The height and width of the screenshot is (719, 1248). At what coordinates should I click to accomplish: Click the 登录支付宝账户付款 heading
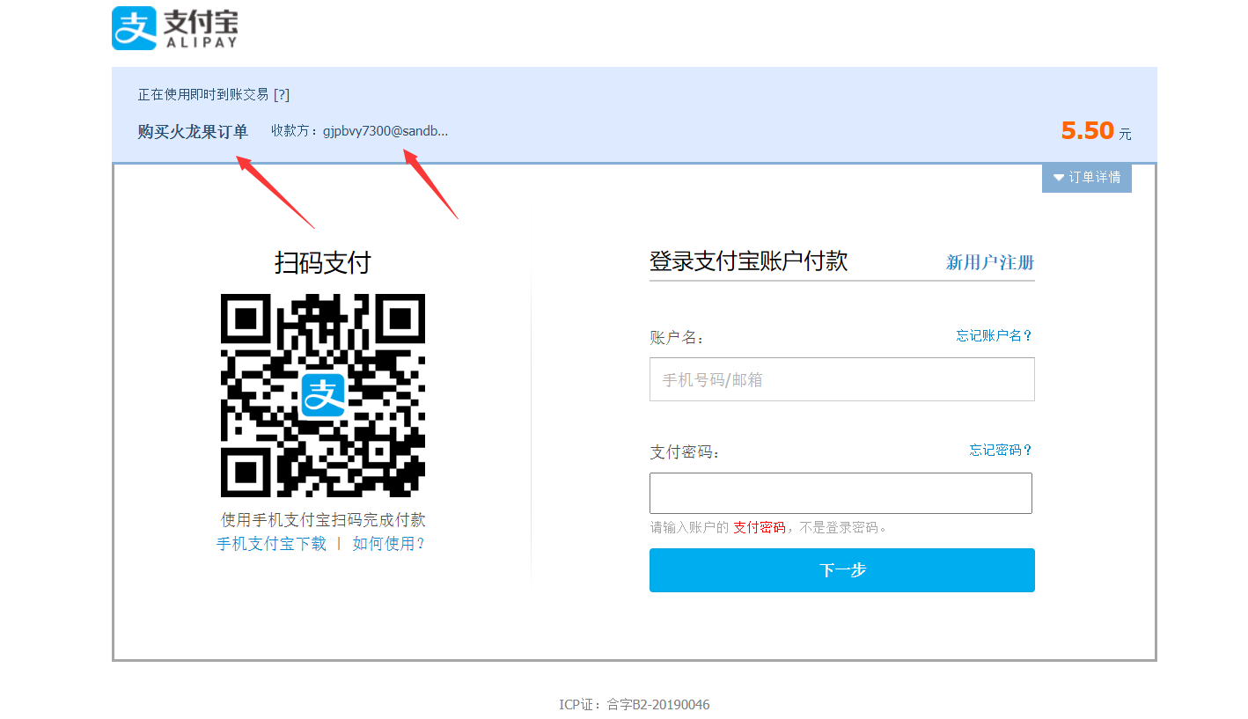click(x=748, y=261)
